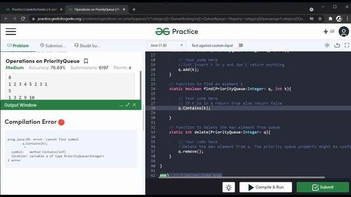Open the user profile avatar
This screenshot has height=197, width=351.
(344, 32)
